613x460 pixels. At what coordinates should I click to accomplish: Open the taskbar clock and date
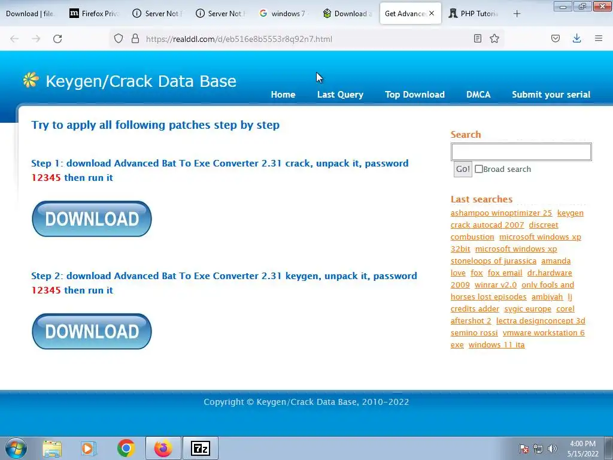[x=582, y=449]
